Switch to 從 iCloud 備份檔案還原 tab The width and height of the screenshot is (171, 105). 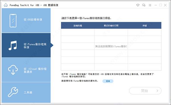(26, 70)
